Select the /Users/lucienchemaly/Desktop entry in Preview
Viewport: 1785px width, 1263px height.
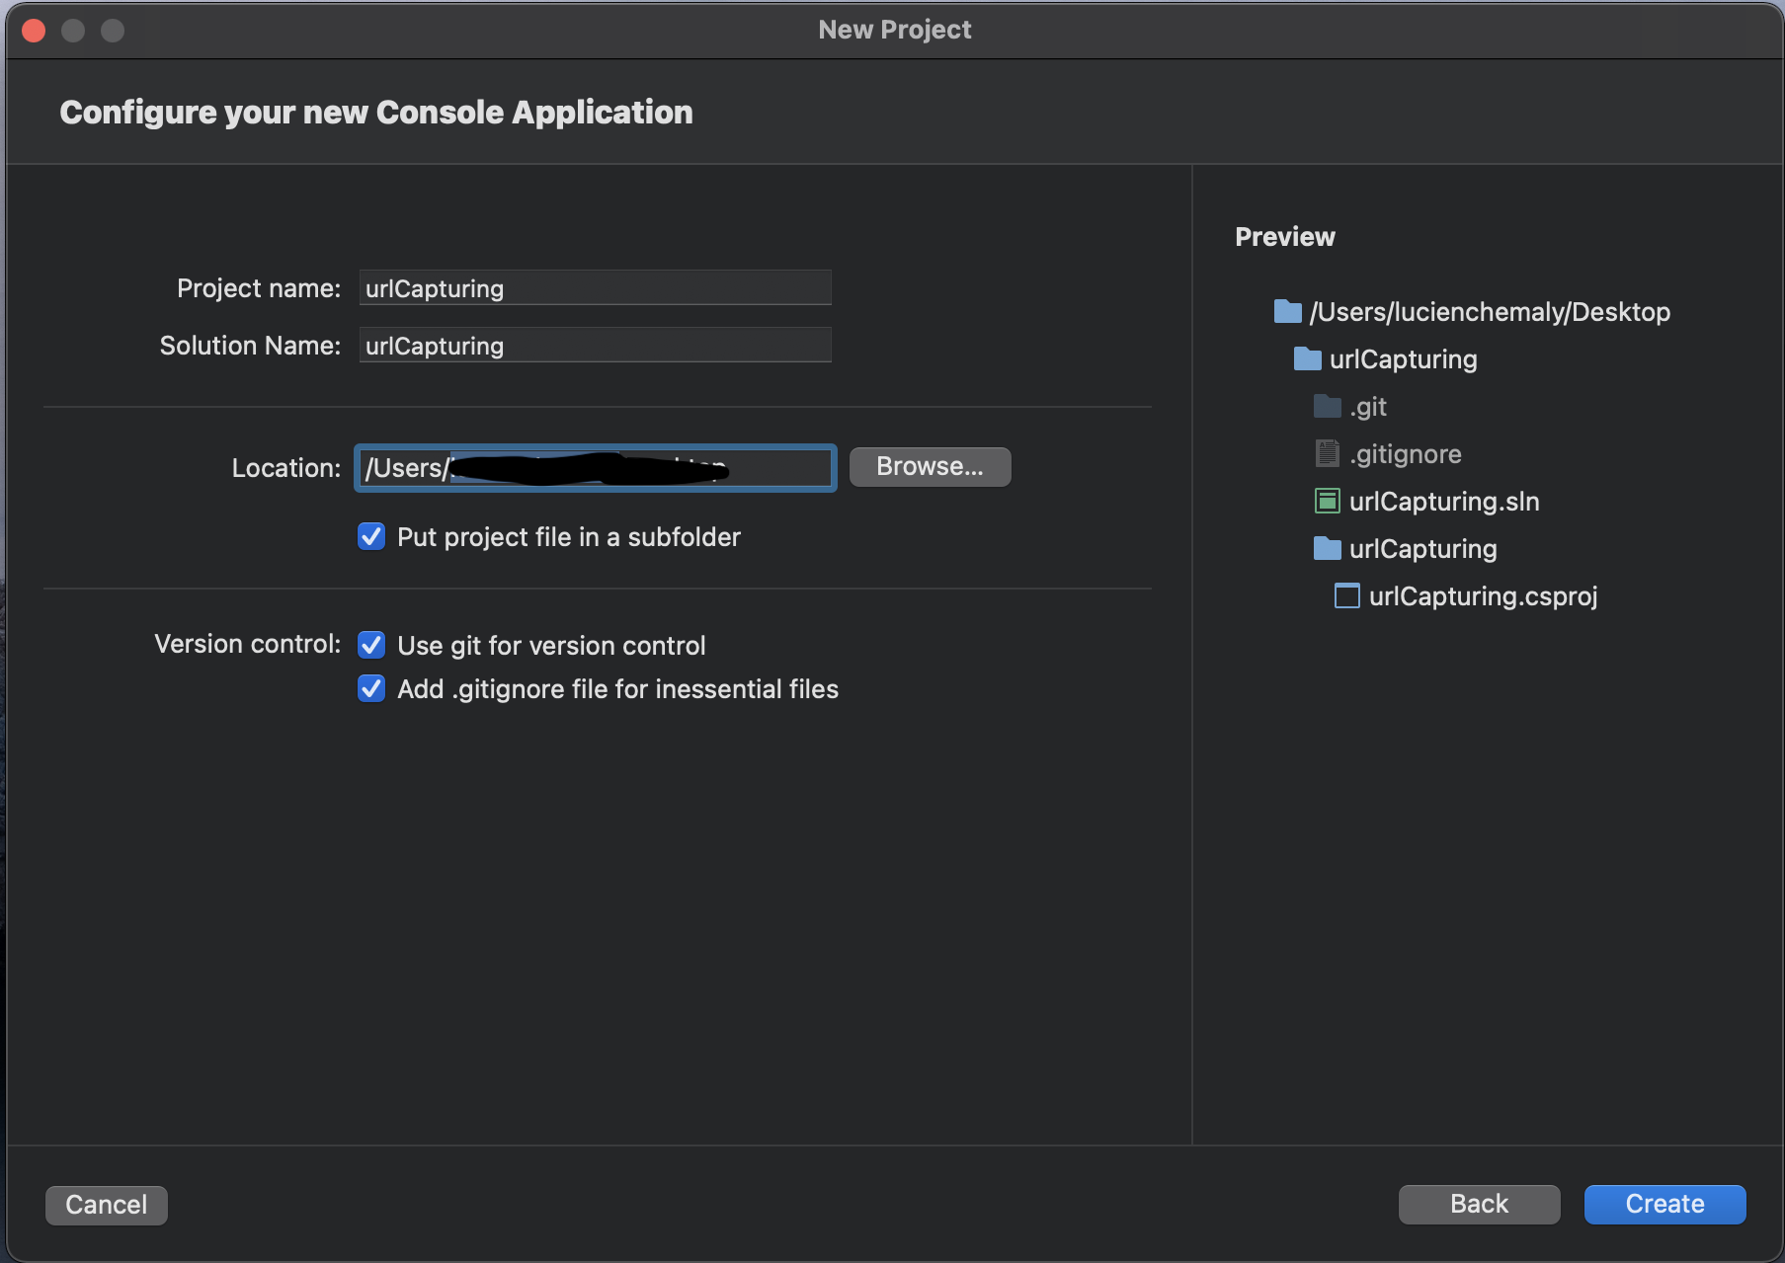tap(1488, 311)
